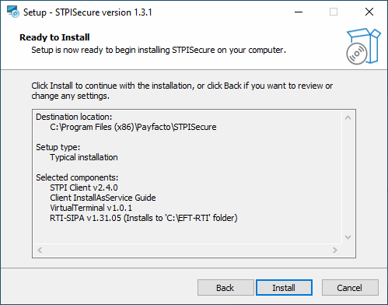Click the horizontal scrollbar track in summary box

(x=187, y=250)
